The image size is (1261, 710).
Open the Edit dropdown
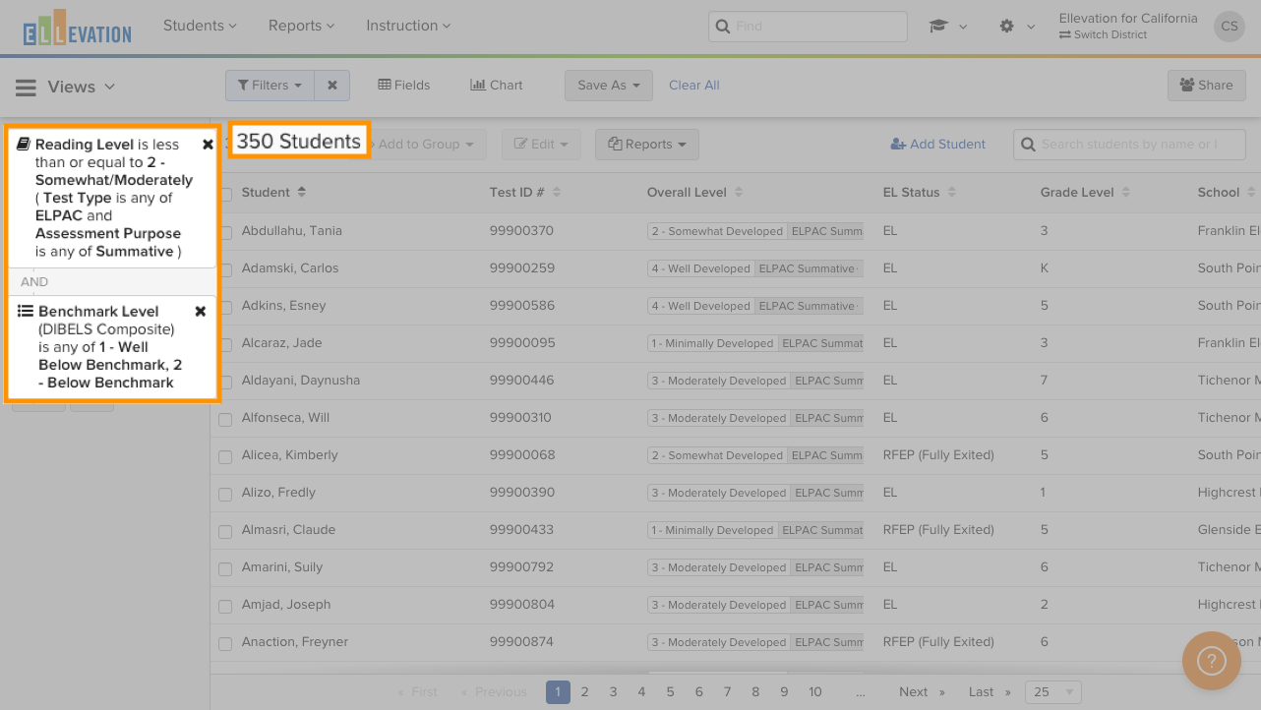coord(541,145)
